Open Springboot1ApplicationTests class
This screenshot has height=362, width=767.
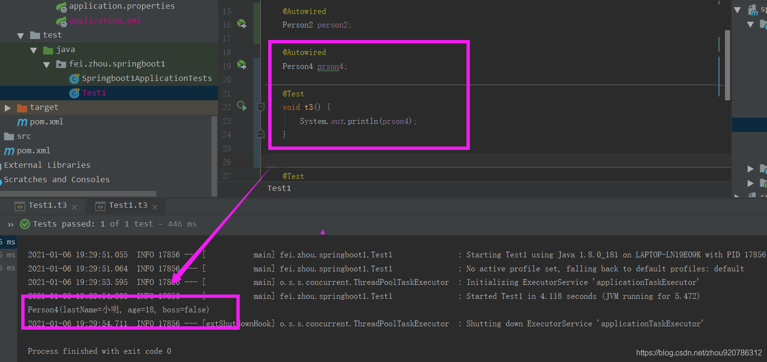(x=147, y=78)
